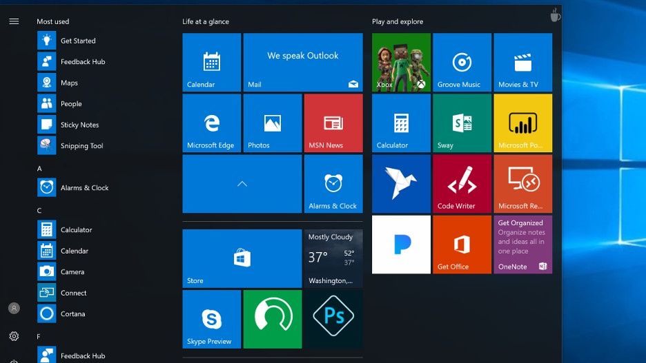Open the Pandora tile
The width and height of the screenshot is (646, 363).
coord(401,245)
